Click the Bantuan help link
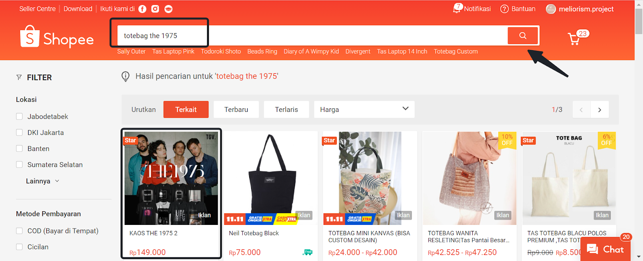Image resolution: width=643 pixels, height=261 pixels. (523, 9)
